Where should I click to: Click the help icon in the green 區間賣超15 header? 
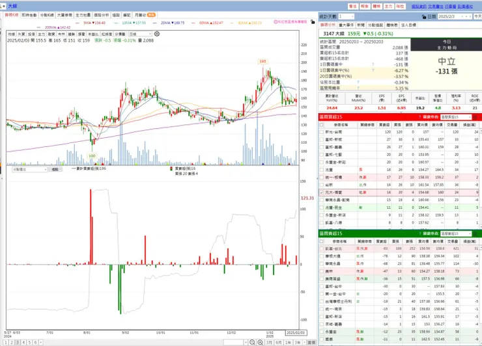coord(419,233)
